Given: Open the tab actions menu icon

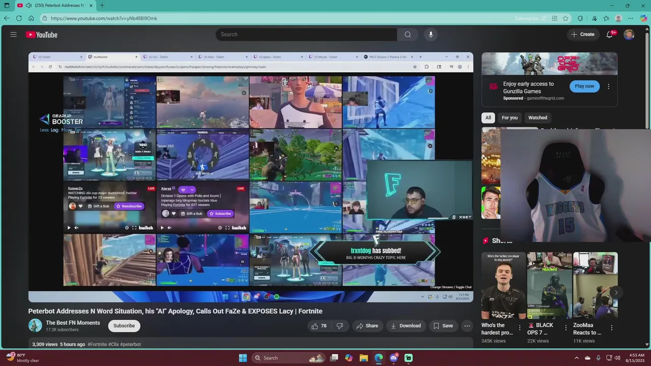Looking at the screenshot, I should [7, 5].
